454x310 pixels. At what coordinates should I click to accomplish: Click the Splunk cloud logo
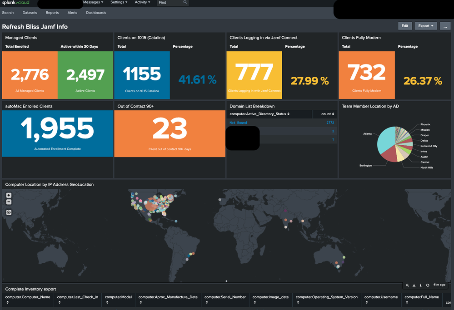click(15, 3)
